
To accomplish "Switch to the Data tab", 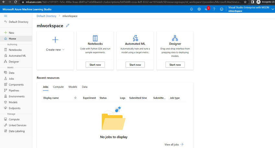I will tap(84, 87).
